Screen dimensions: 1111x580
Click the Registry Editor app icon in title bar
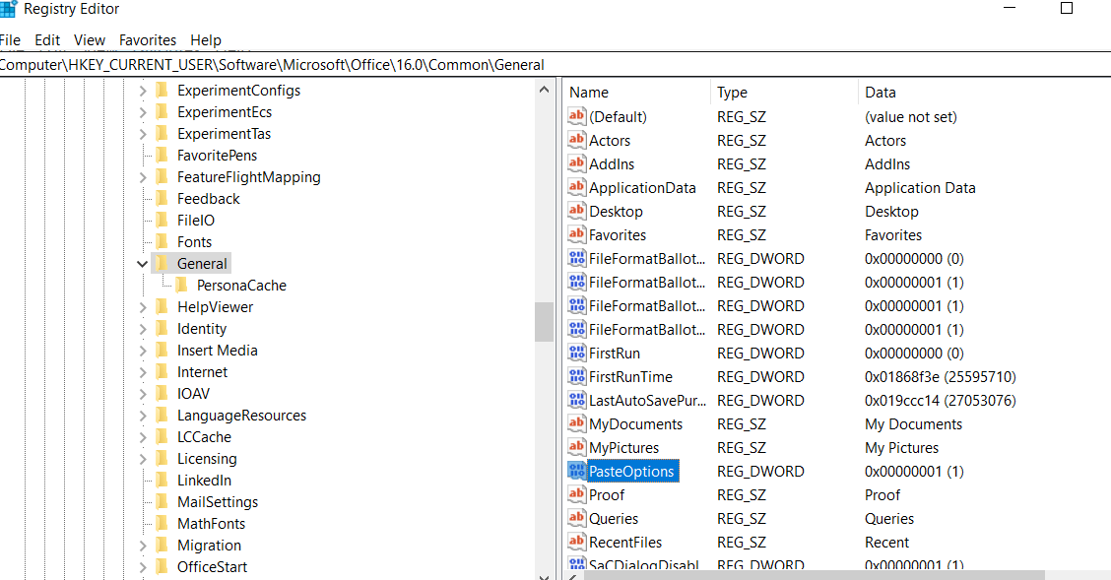[x=8, y=9]
